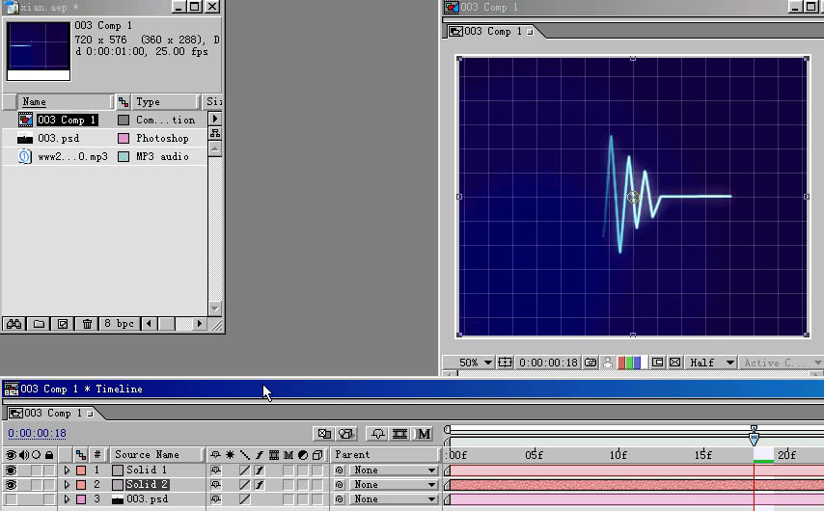Click the parent pick whip for Solid 1
This screenshot has width=824, height=511.
[x=340, y=471]
